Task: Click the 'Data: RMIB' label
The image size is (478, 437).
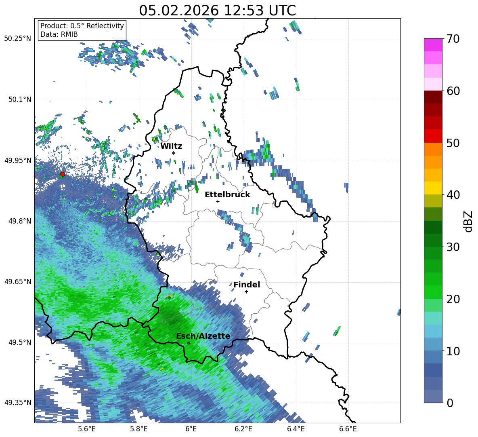Action: (x=59, y=34)
